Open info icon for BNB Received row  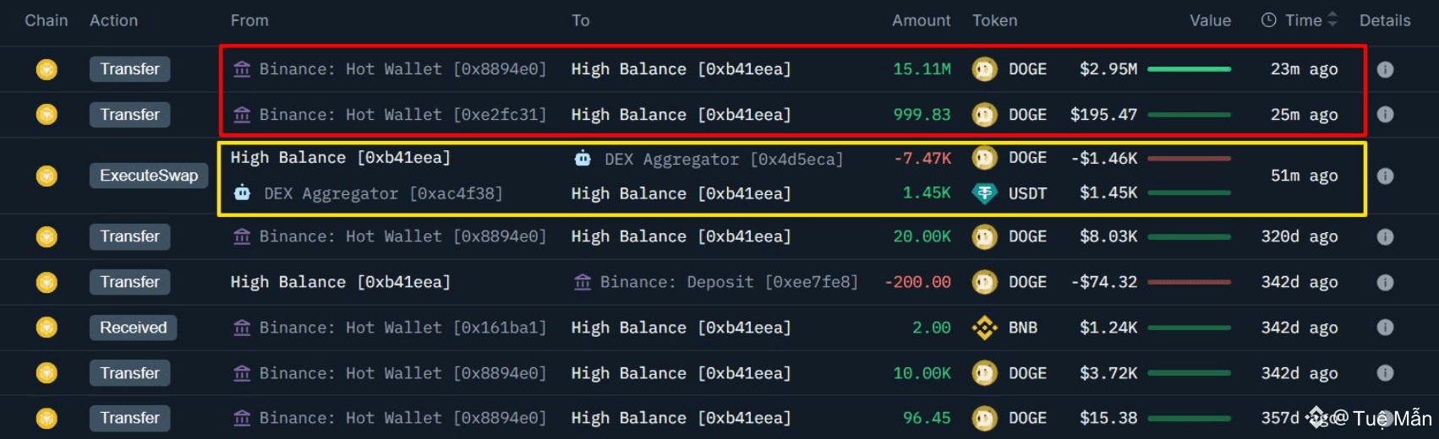click(x=1385, y=328)
